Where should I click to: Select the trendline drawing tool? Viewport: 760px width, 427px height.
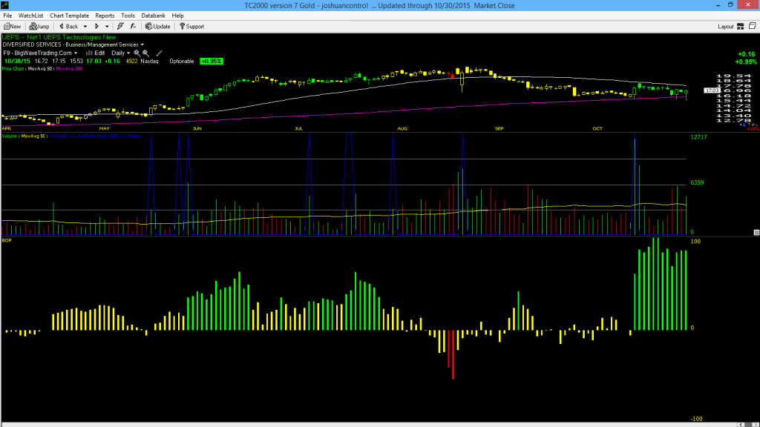click(x=159, y=53)
